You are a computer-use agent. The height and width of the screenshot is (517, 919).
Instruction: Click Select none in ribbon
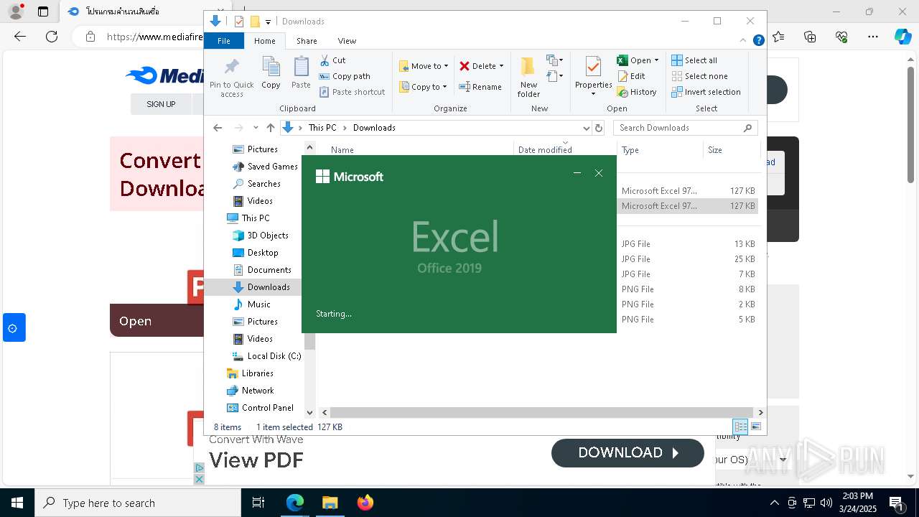point(699,76)
